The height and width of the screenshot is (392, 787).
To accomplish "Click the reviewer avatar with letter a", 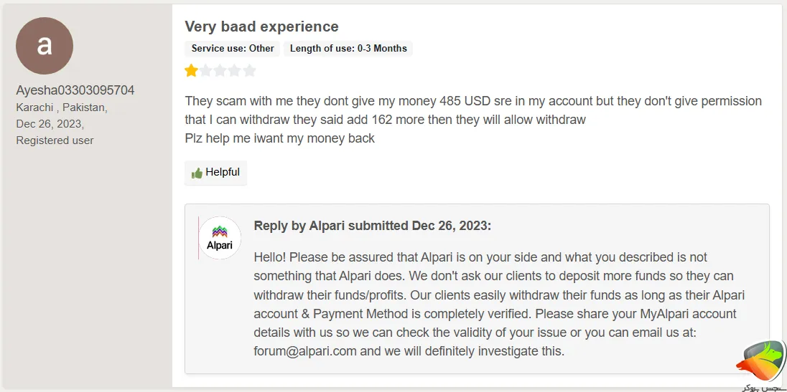I will click(x=45, y=46).
